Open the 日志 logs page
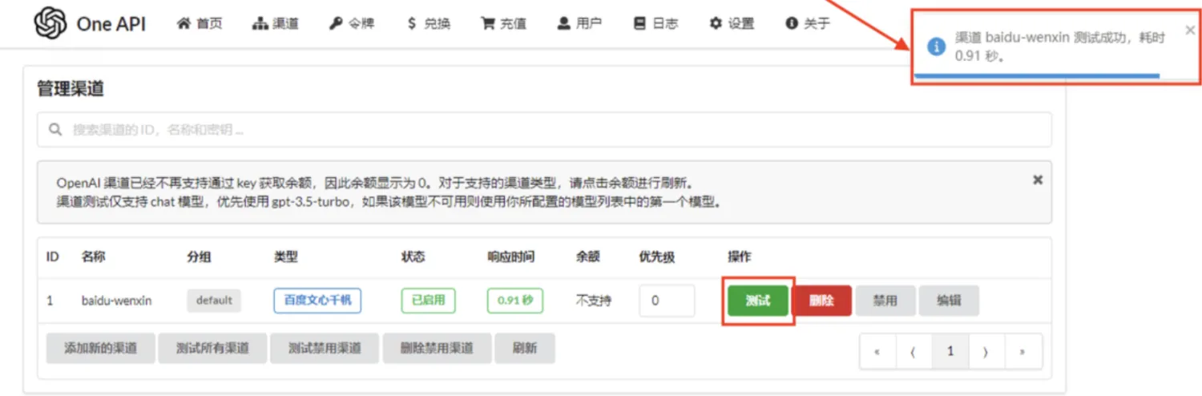The height and width of the screenshot is (396, 1202). coord(655,23)
